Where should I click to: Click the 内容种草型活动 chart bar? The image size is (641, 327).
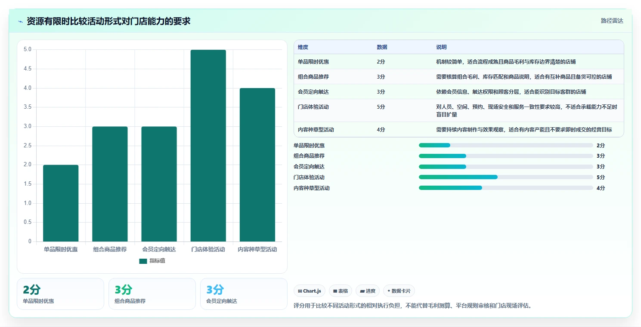click(x=257, y=165)
